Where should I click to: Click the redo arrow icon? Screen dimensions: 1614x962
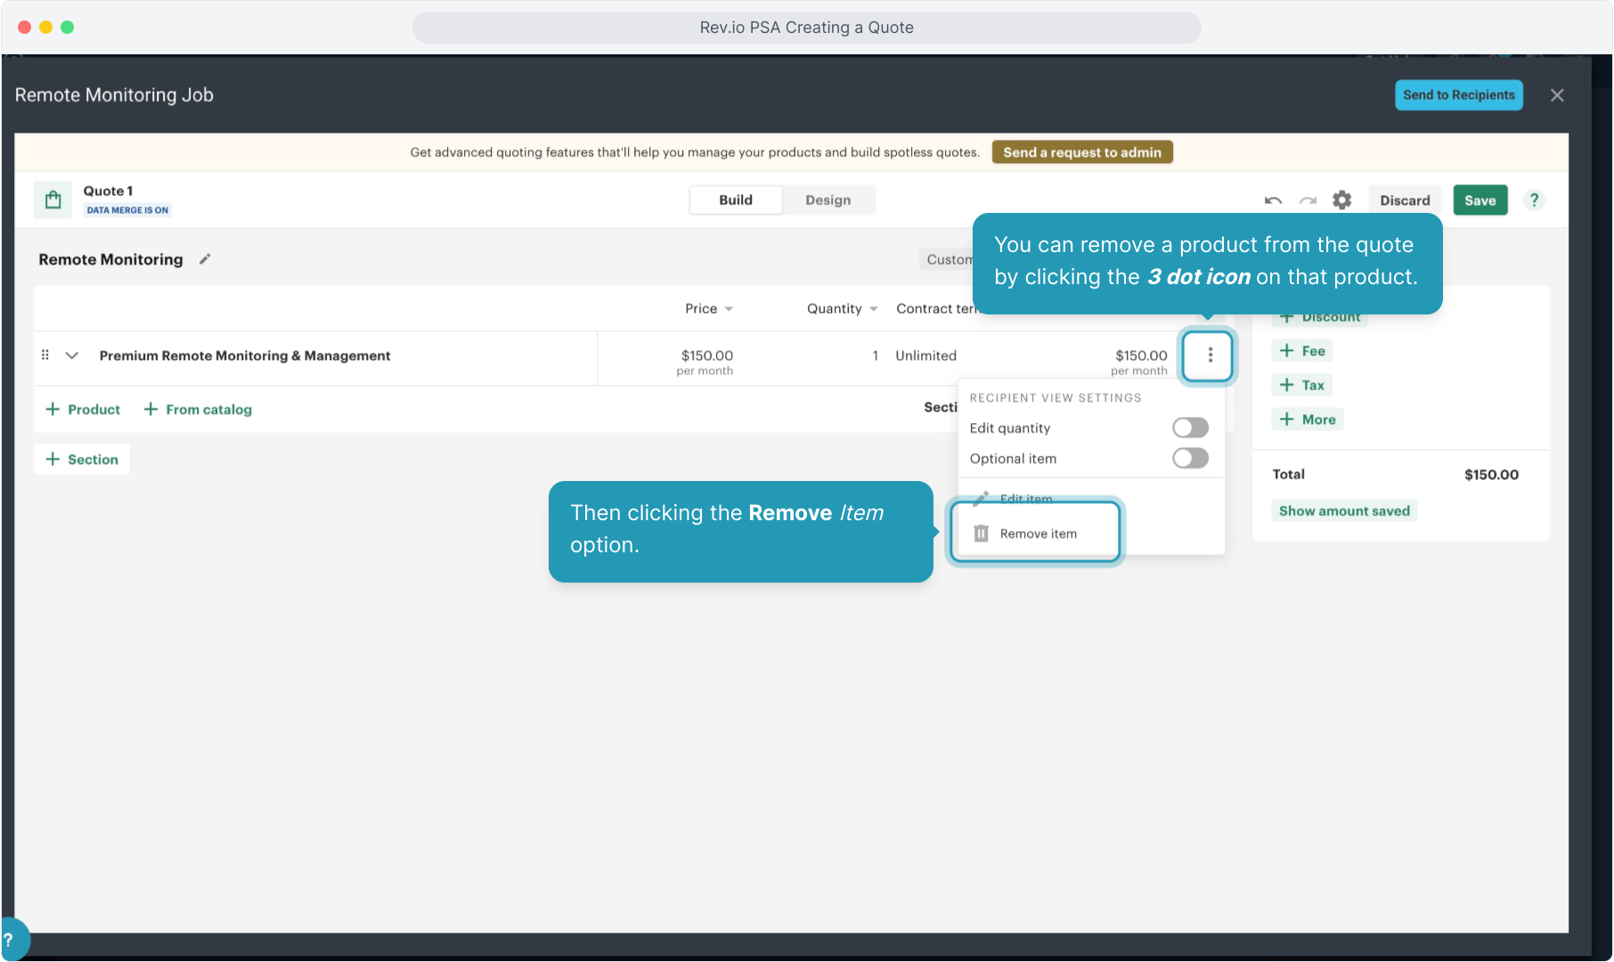(x=1307, y=200)
